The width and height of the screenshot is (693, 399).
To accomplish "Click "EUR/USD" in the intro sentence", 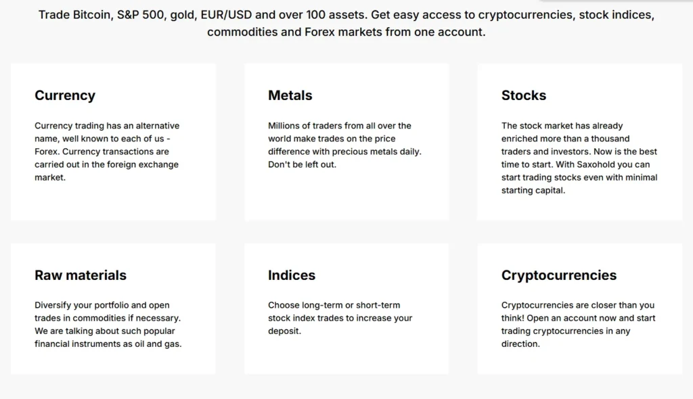I will pos(224,15).
